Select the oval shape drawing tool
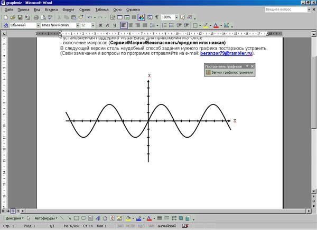This screenshot has height=230, width=317. [83, 218]
